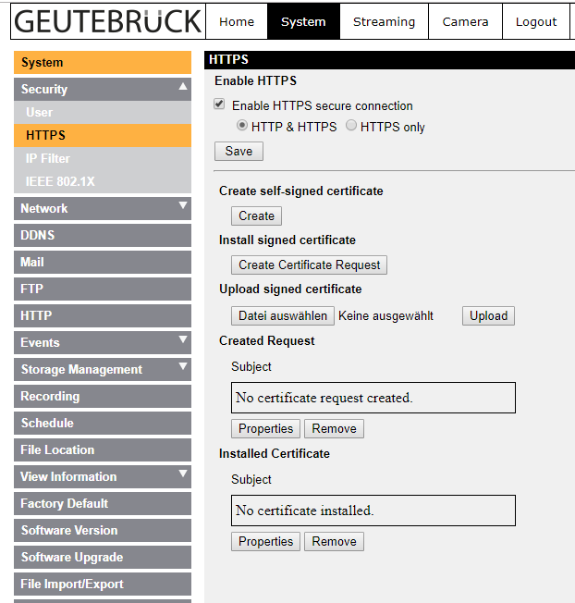Collapse the Security section arrow

pyautogui.click(x=183, y=87)
